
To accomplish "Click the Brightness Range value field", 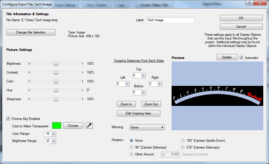I will [x=48, y=141].
